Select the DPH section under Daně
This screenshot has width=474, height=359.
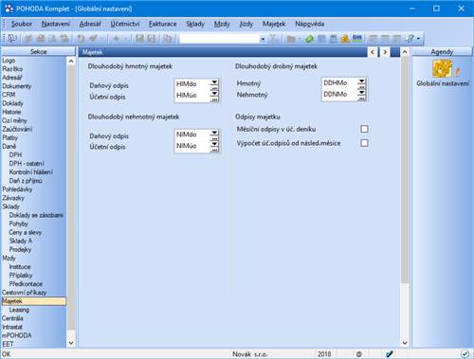coord(15,154)
